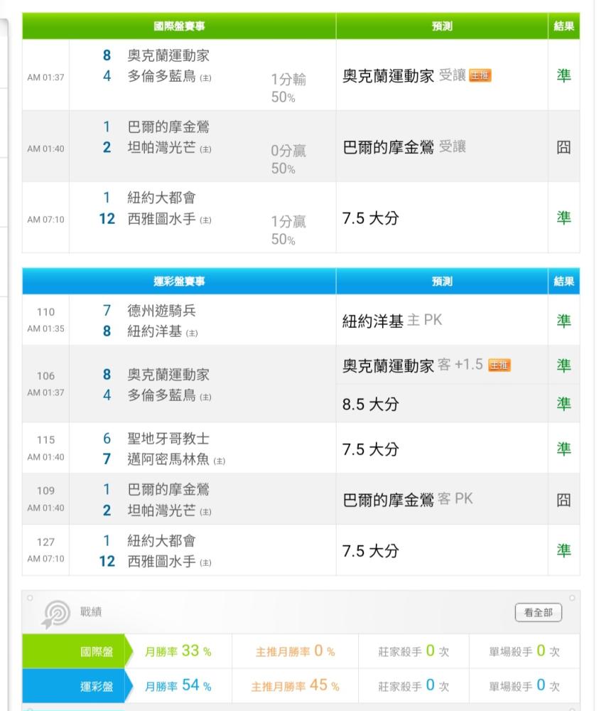The height and width of the screenshot is (711, 616).
Task: Click the 國際盤賽事 table header
Action: (179, 26)
